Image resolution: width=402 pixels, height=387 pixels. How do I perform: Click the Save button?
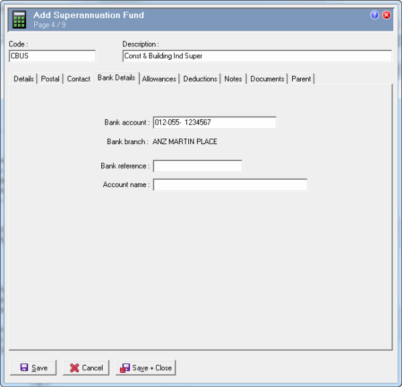pyautogui.click(x=33, y=368)
